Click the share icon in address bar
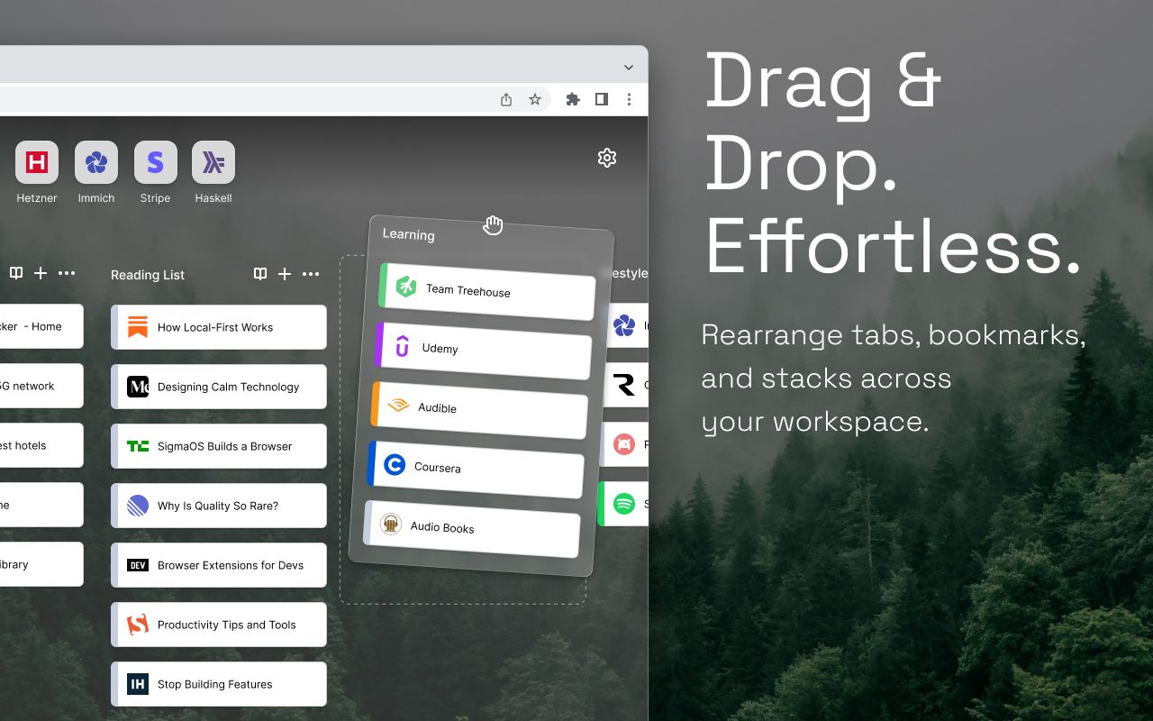Image resolution: width=1153 pixels, height=721 pixels. 506,99
